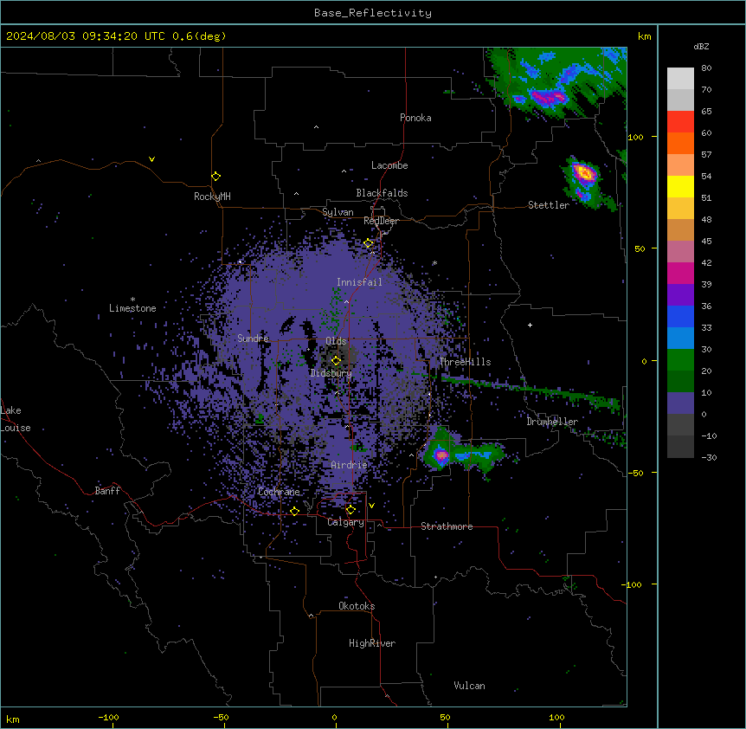Pick the gold 51-48 dBZ legend swatch
The image size is (746, 729).
[x=680, y=208]
